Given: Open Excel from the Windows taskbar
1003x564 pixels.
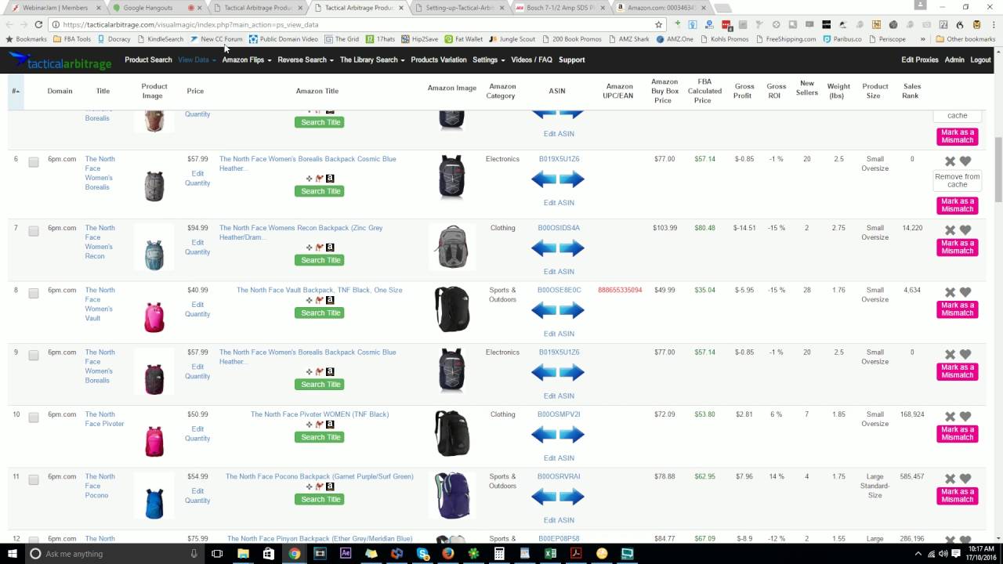Looking at the screenshot, I should click(x=550, y=554).
